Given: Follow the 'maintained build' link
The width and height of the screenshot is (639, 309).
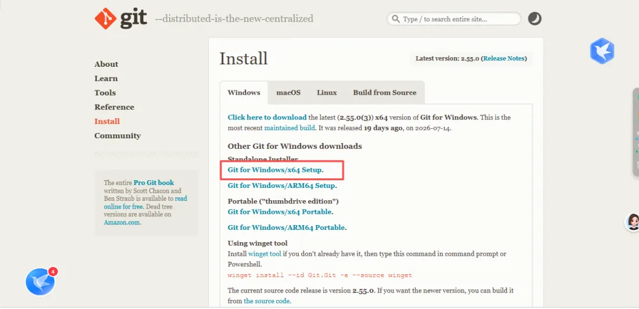Looking at the screenshot, I should 289,128.
